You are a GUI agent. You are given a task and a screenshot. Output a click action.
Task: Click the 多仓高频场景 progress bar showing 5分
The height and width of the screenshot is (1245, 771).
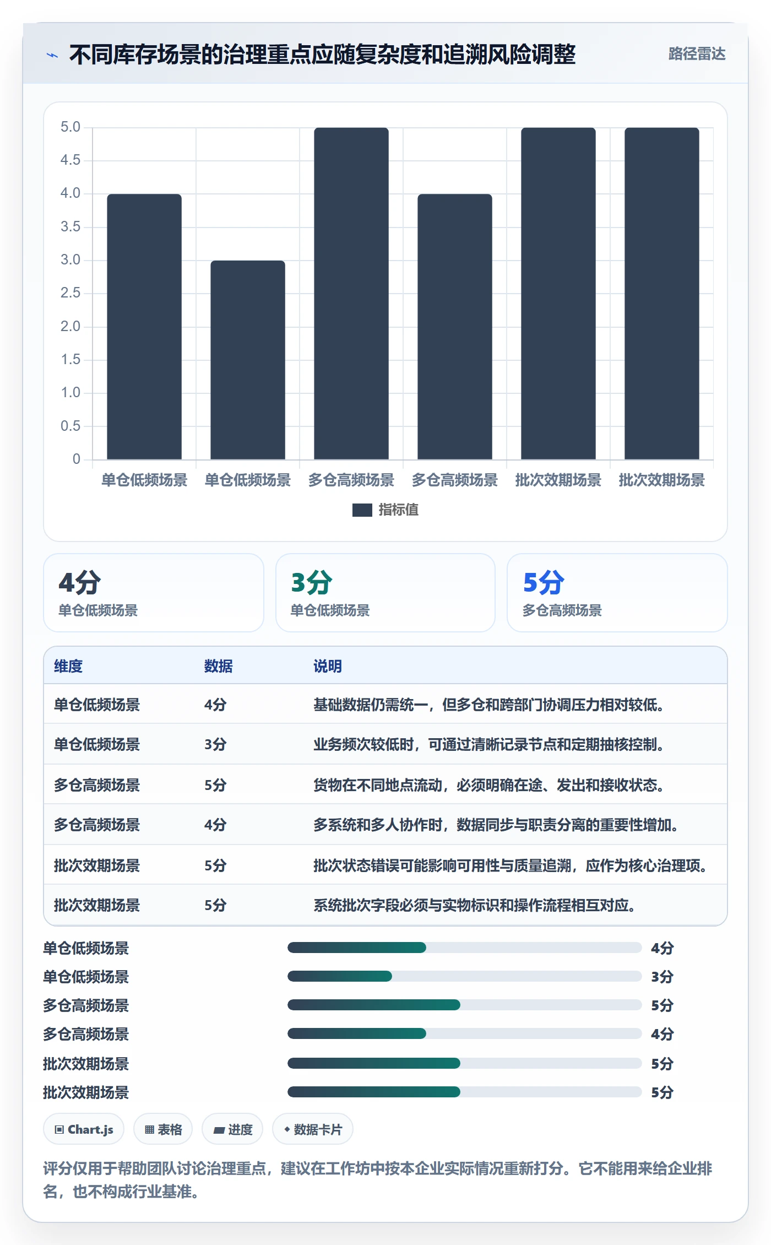tap(464, 1005)
